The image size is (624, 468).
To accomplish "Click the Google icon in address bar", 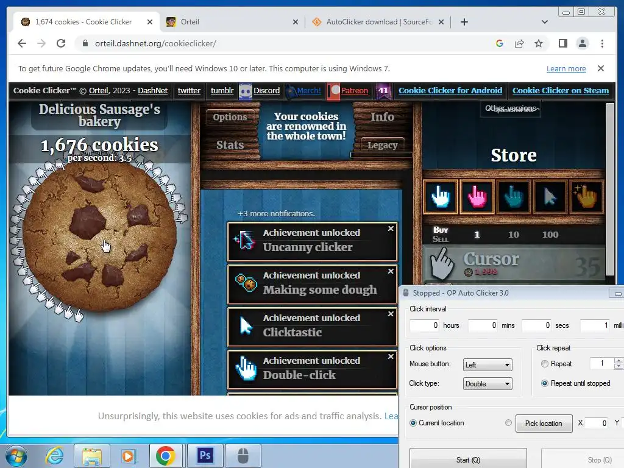I will click(x=500, y=43).
